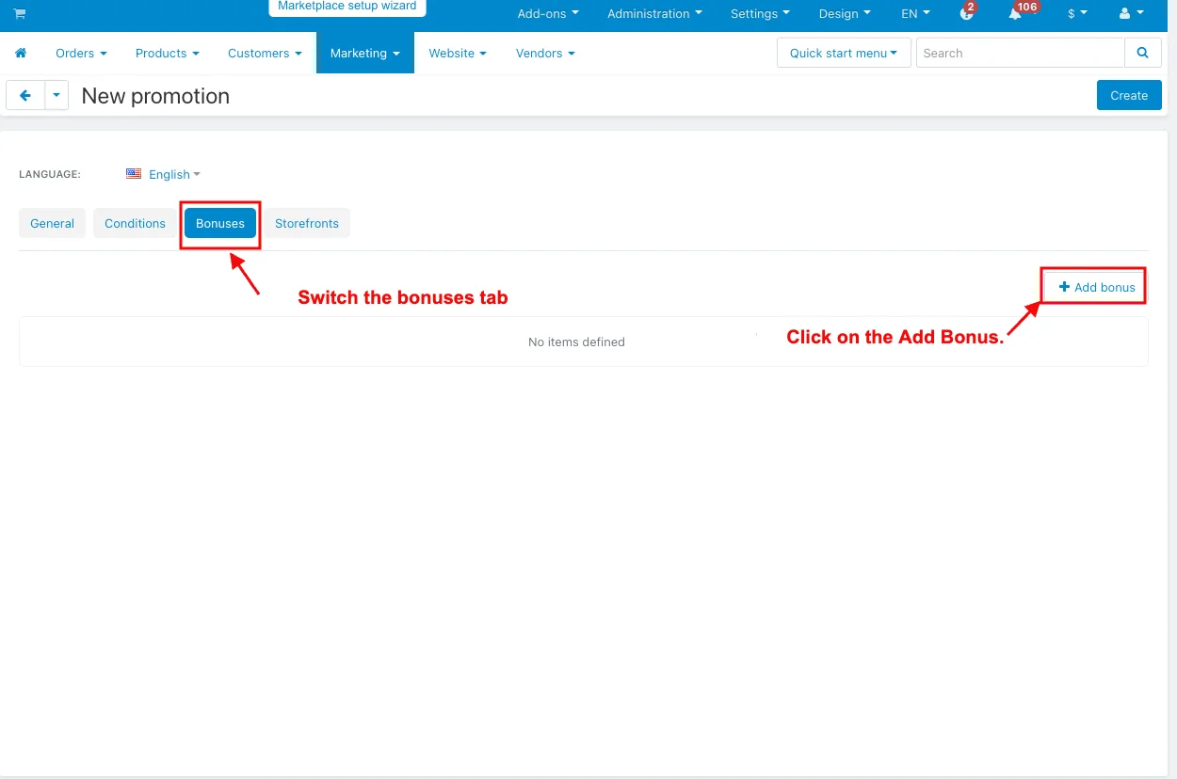
Task: Open the notifications bell icon
Action: tap(1015, 14)
